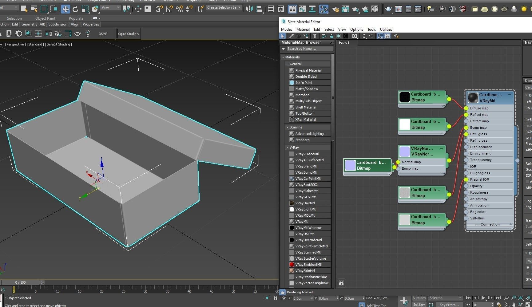Toggle Selection Lock padlock icon
532x307 pixels.
point(275,298)
